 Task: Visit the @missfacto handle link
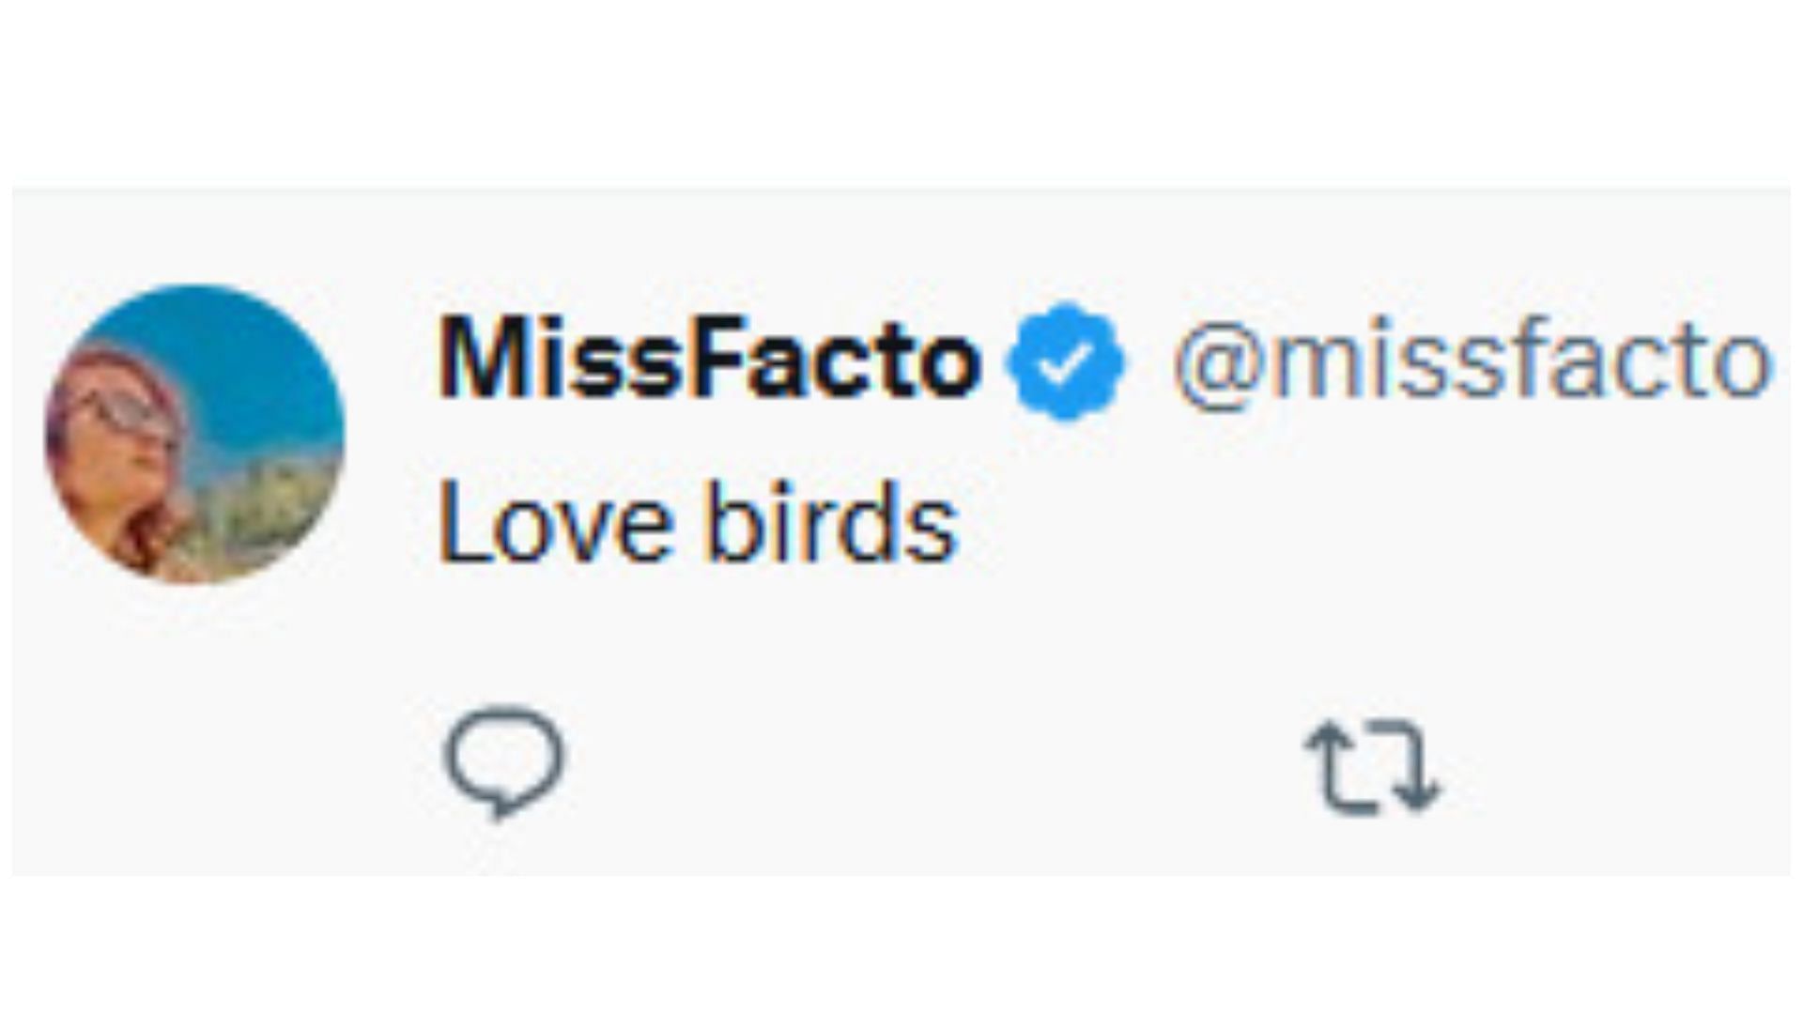click(1471, 362)
